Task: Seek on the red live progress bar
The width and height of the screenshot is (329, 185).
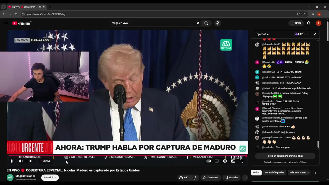Action: 128,156
